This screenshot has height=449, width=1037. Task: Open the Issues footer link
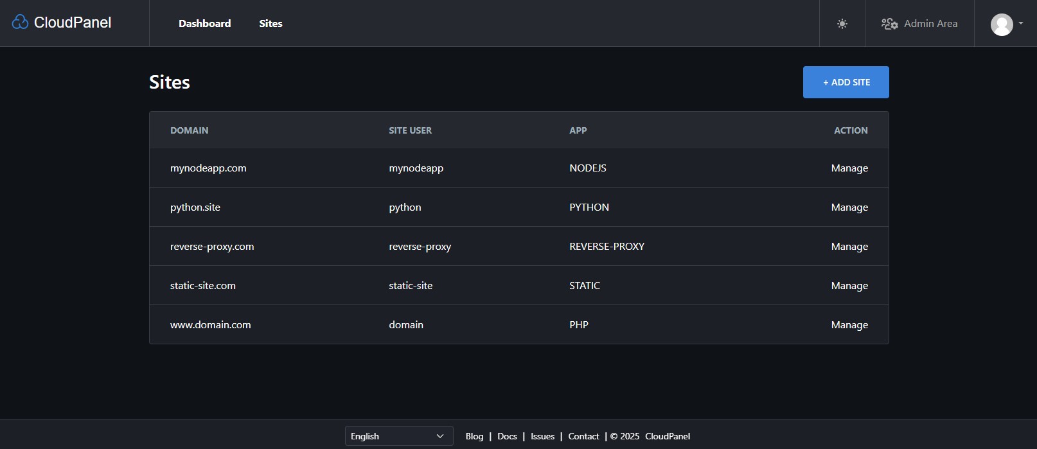542,436
